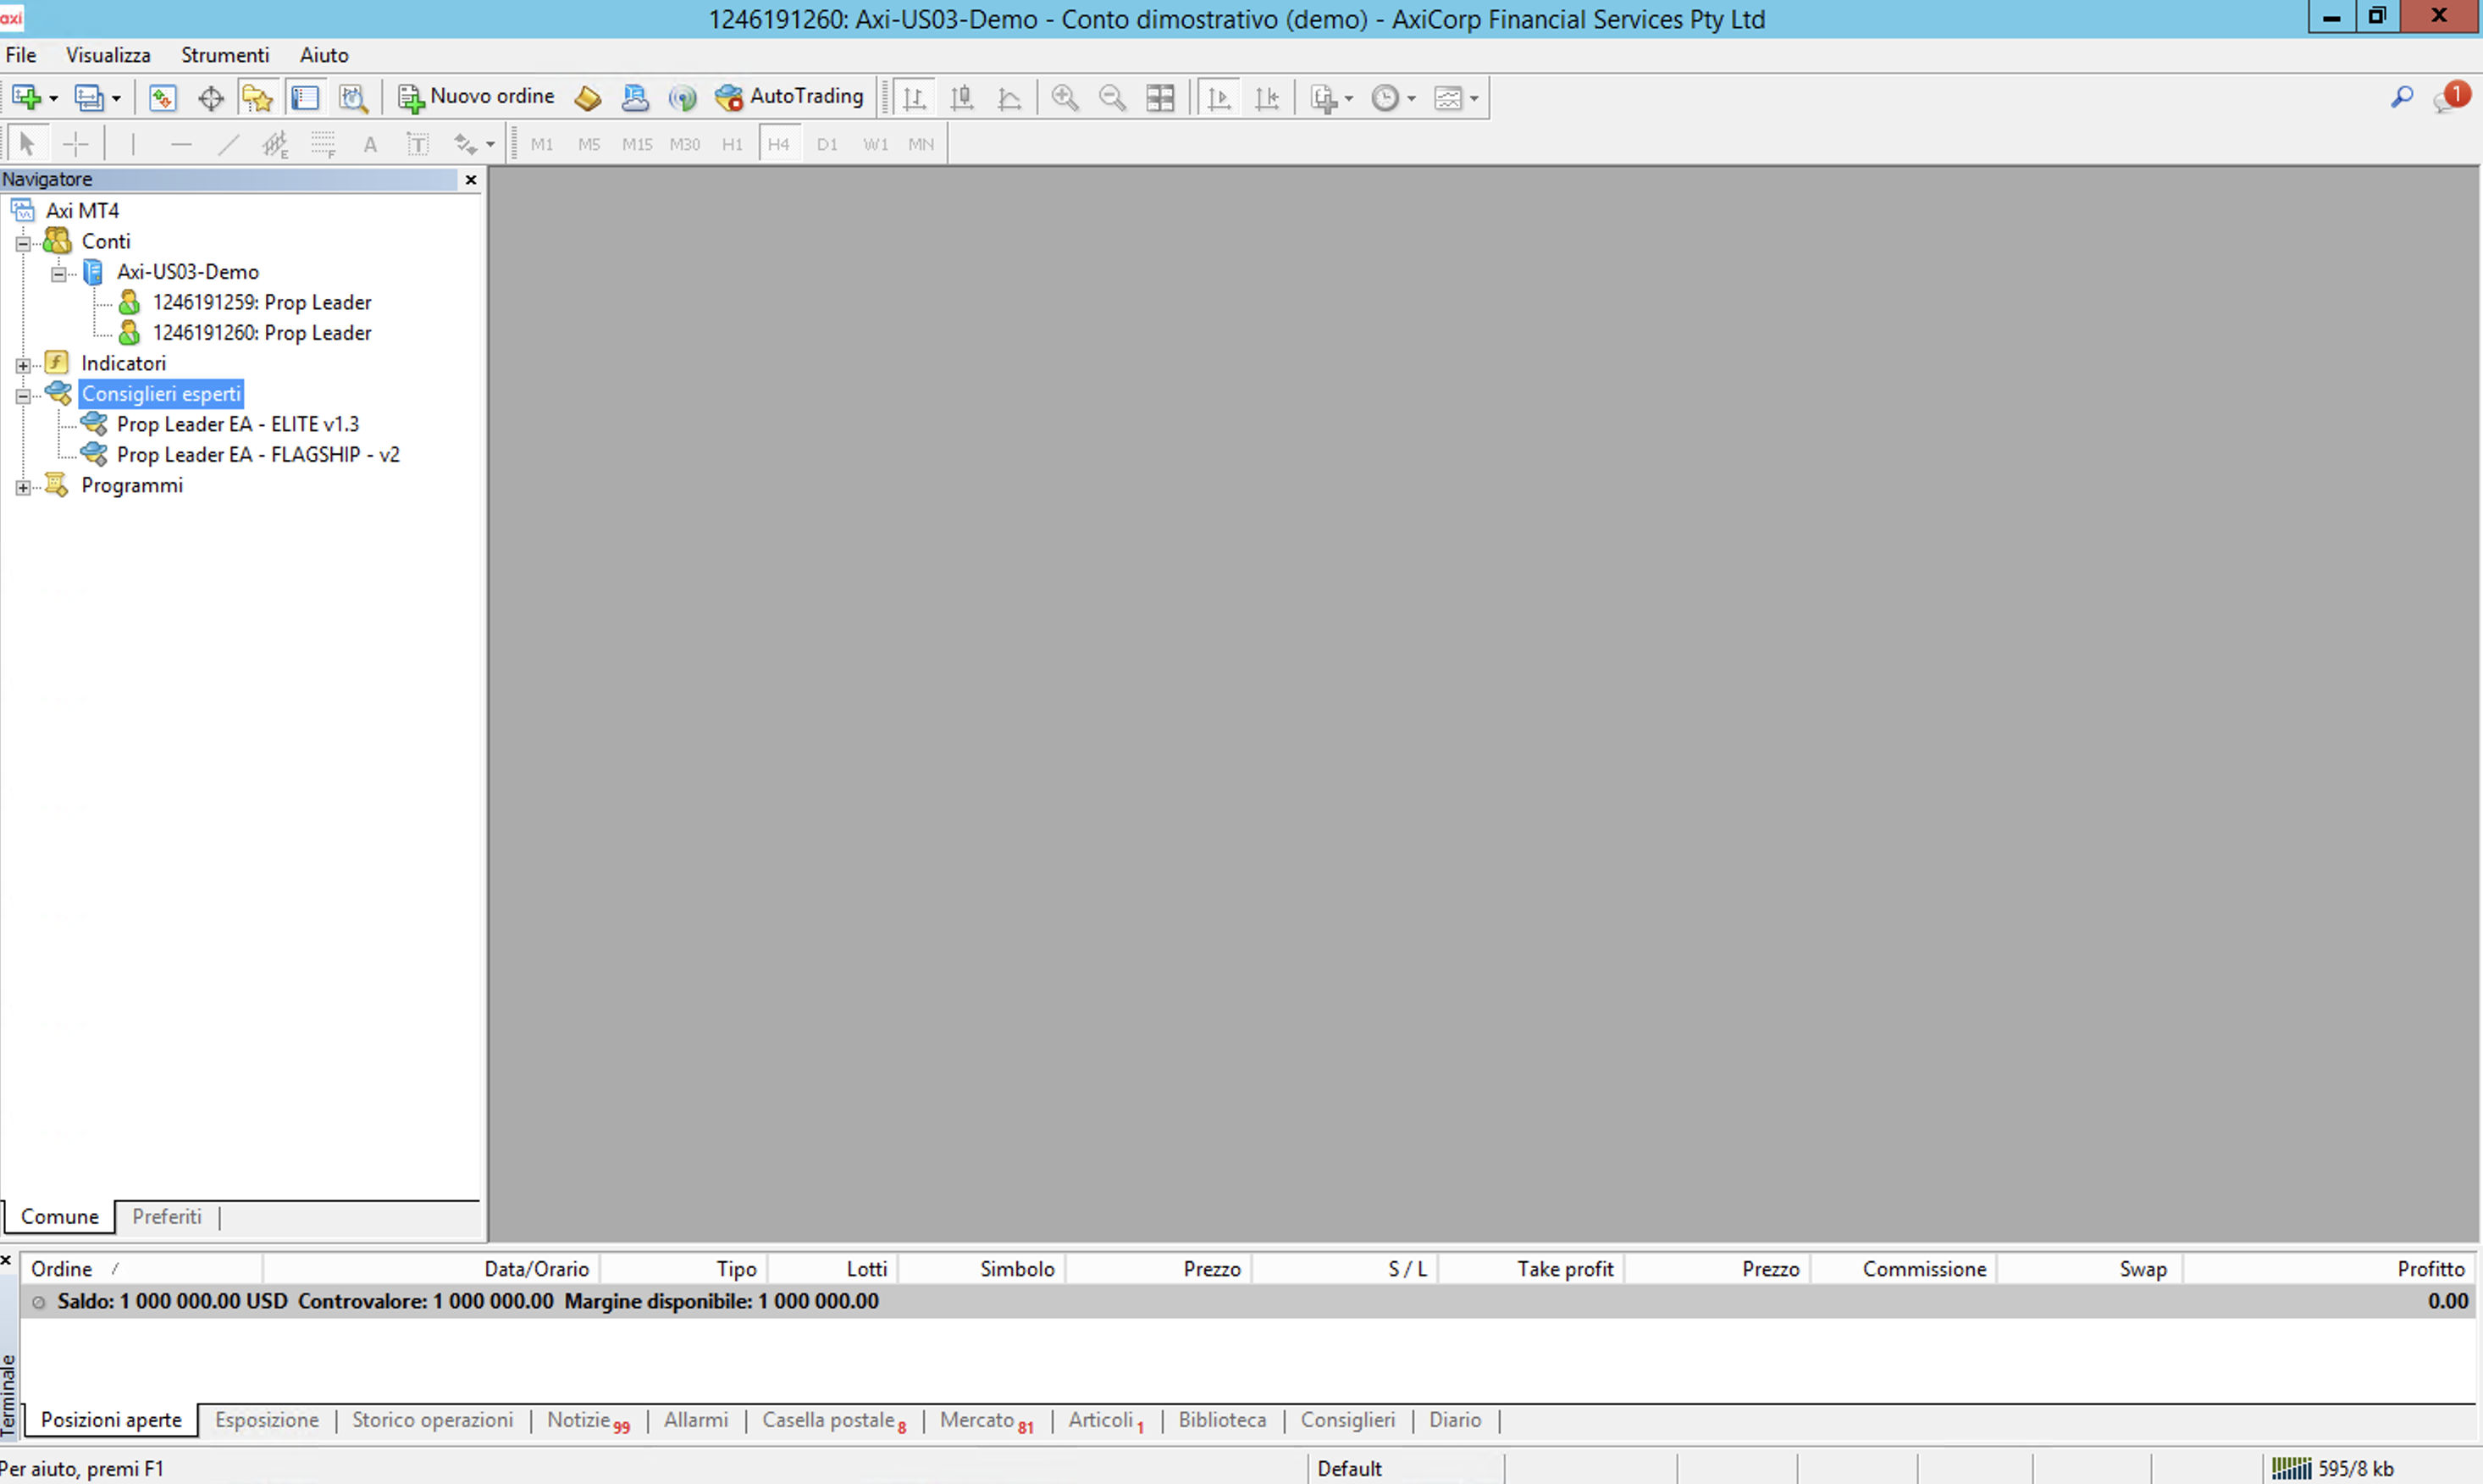Viewport: 2483px width, 1484px height.
Task: Open the search magnifier icon
Action: tap(2401, 97)
